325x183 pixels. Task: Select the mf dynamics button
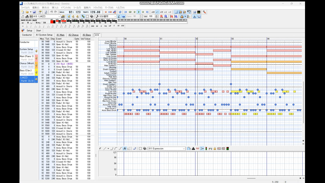(110, 26)
